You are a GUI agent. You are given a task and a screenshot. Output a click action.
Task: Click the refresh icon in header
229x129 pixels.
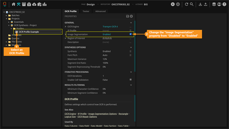pos(187,4)
